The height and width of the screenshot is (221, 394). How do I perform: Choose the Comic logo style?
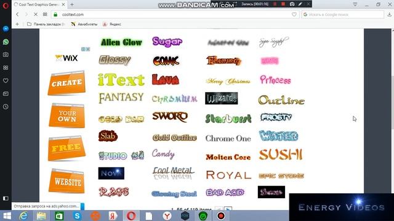[166, 61]
